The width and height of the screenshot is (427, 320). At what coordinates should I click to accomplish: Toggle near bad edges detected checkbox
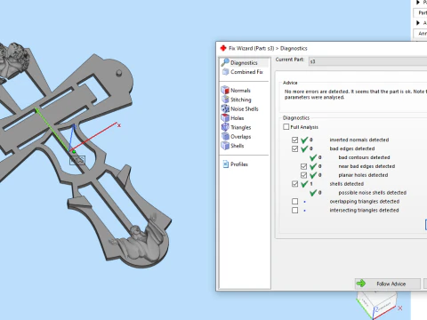point(303,166)
